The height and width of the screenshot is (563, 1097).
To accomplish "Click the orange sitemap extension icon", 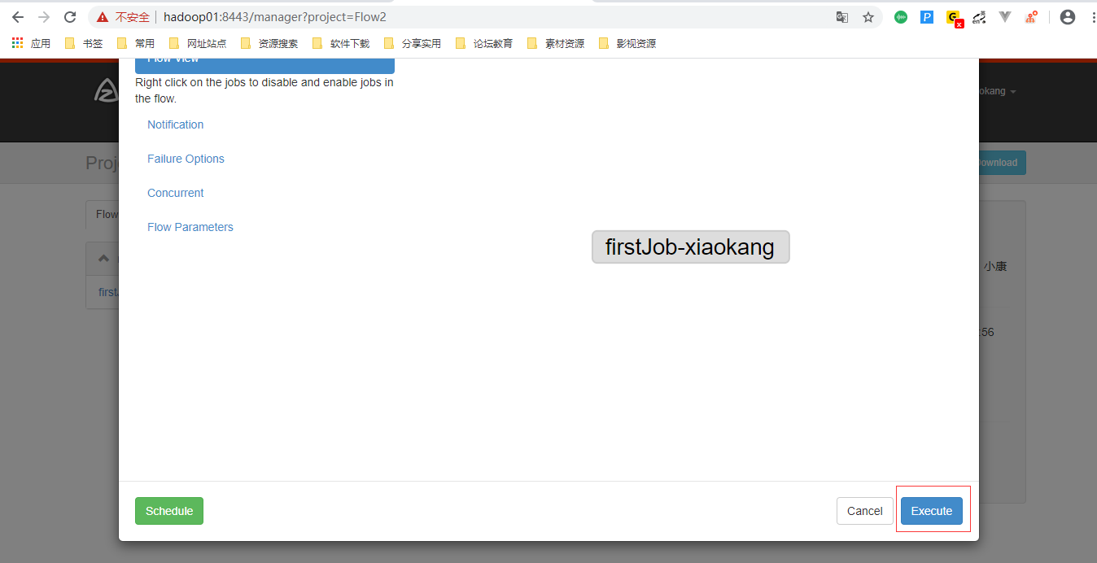I will (1031, 17).
